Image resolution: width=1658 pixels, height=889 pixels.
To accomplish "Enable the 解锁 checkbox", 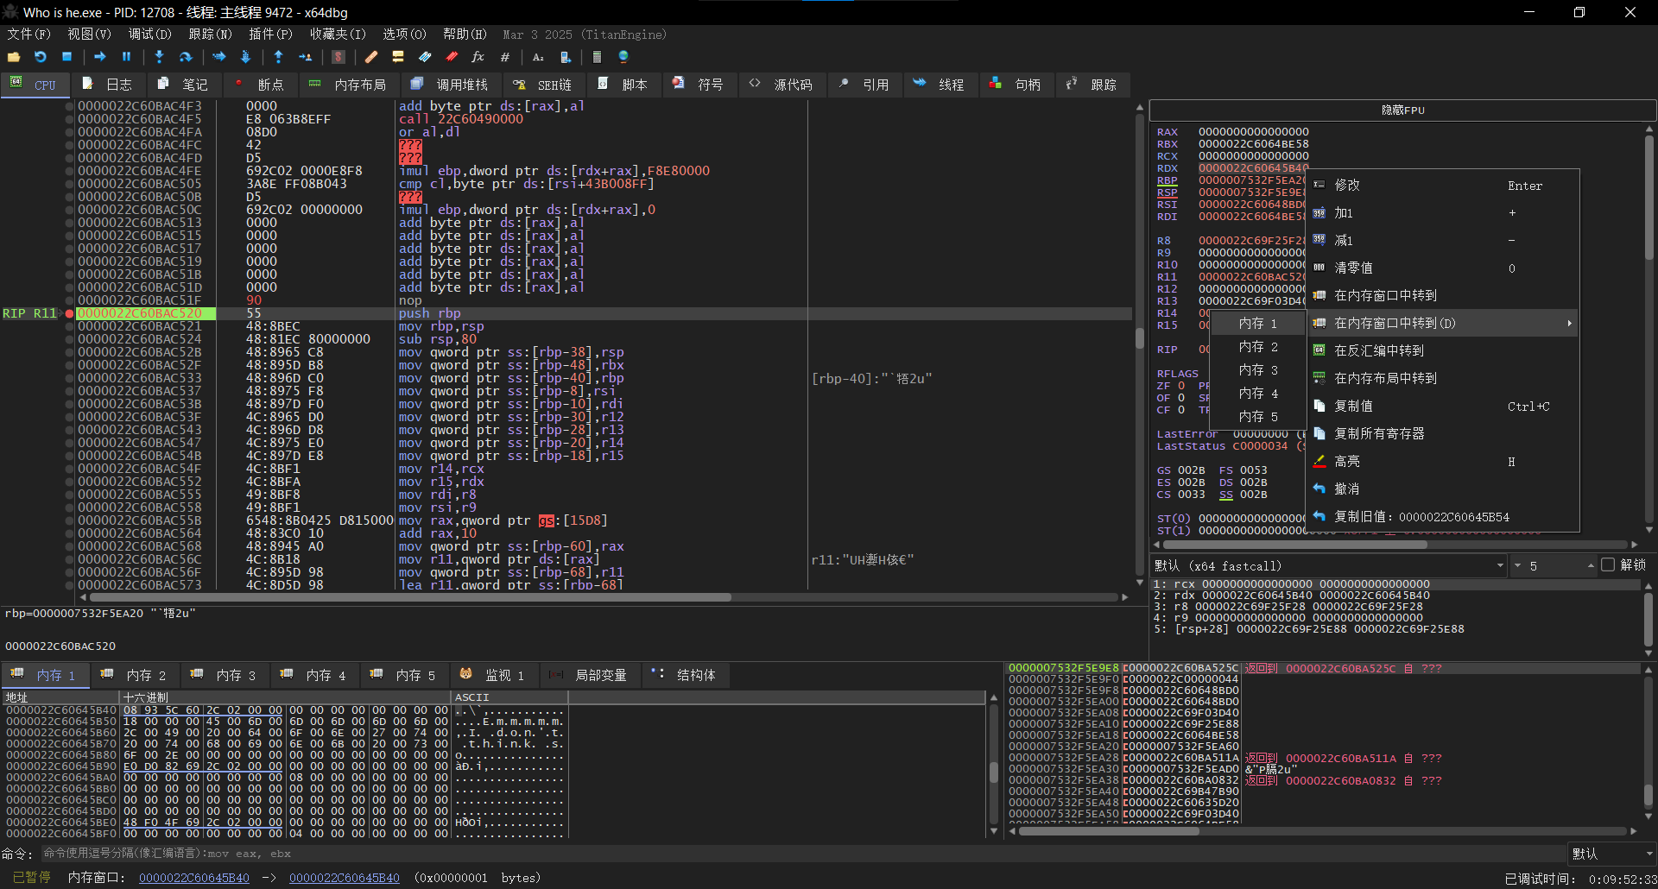I will (x=1608, y=565).
